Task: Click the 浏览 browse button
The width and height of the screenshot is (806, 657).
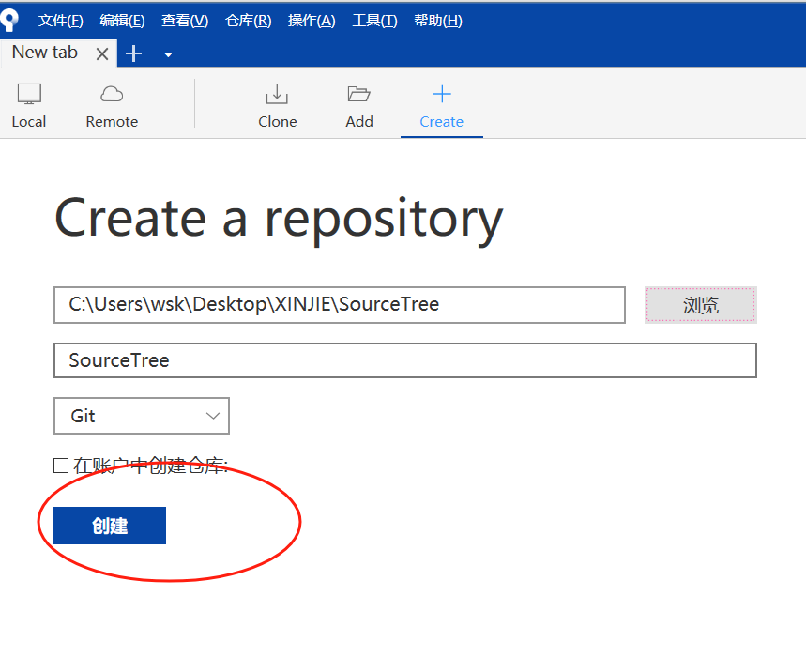Action: pyautogui.click(x=701, y=305)
